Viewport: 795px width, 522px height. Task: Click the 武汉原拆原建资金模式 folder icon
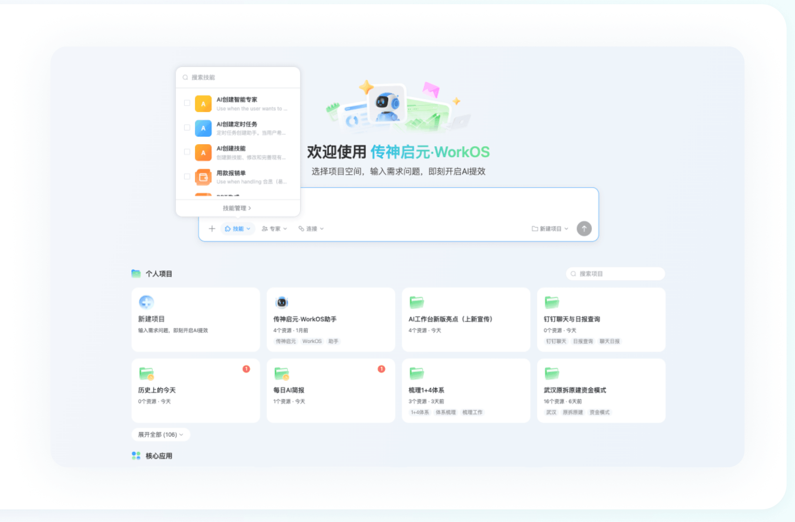pos(552,373)
